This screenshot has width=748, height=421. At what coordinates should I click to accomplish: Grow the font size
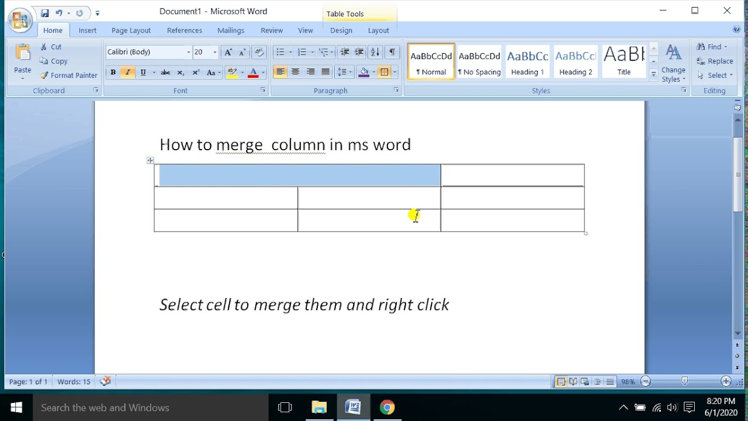point(228,52)
